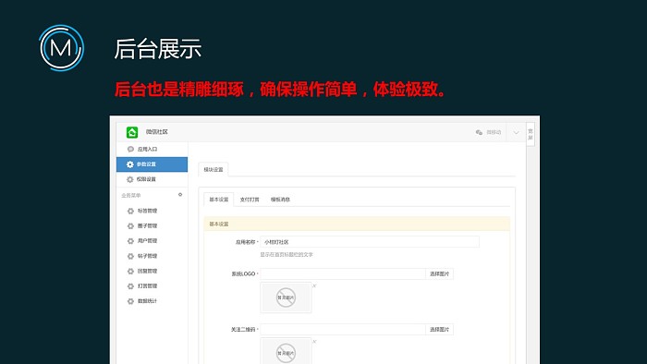Click the 应用名称 input field
This screenshot has width=647, height=364.
point(370,242)
